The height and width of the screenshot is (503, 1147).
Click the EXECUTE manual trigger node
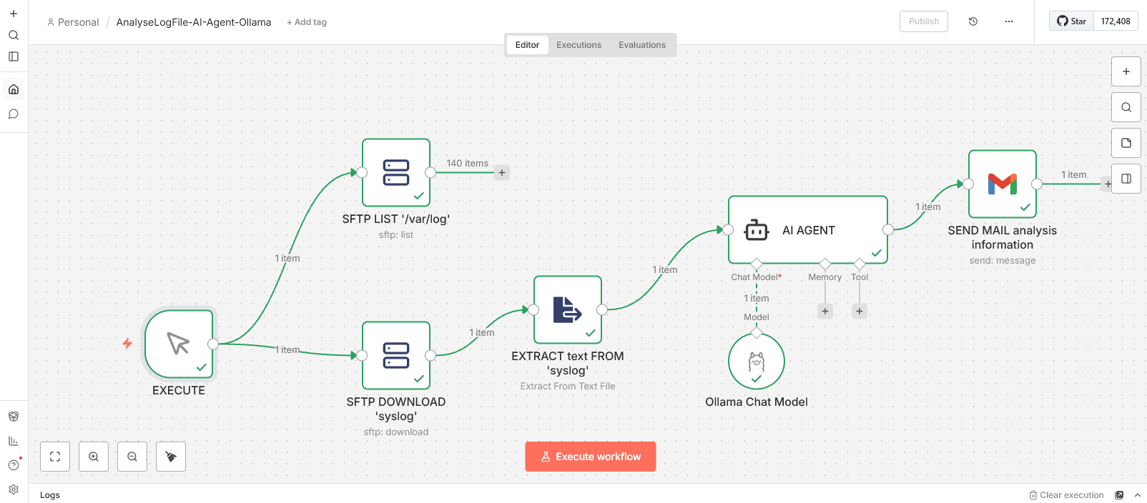[x=179, y=344]
